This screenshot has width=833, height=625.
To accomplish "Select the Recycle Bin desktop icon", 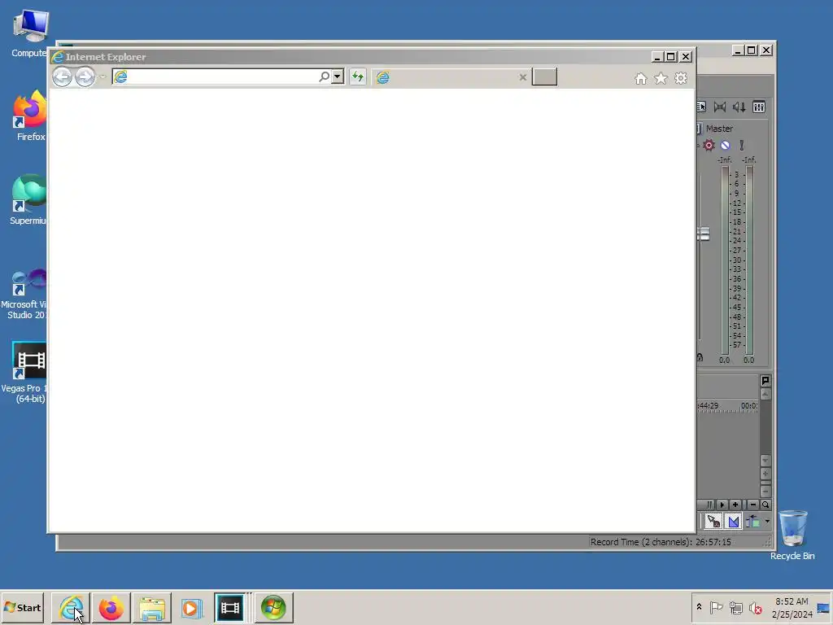I will pyautogui.click(x=792, y=535).
